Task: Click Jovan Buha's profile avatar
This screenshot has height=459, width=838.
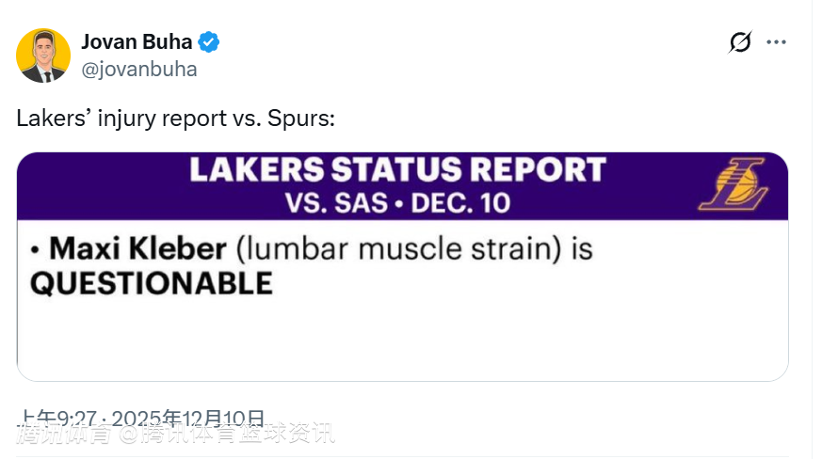Action: (43, 55)
